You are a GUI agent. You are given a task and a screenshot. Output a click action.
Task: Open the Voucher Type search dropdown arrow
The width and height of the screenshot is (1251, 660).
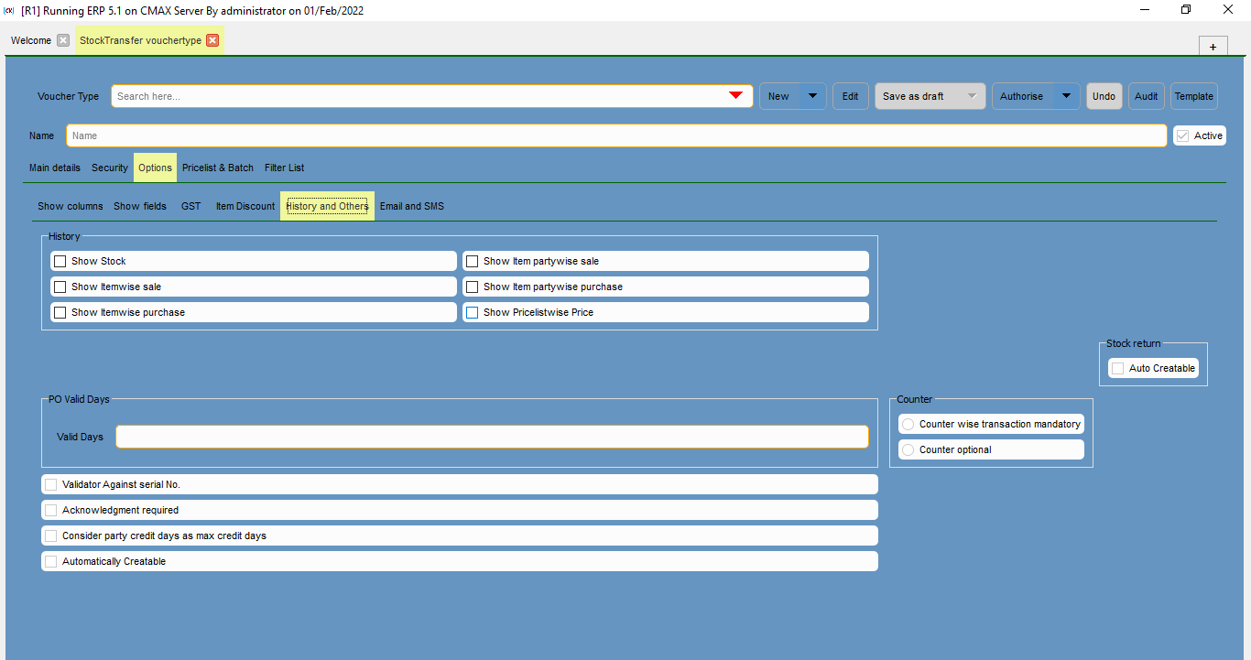coord(735,95)
